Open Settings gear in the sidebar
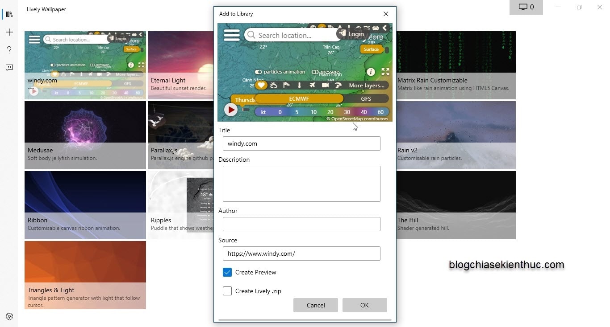Image resolution: width=610 pixels, height=327 pixels. (x=9, y=316)
